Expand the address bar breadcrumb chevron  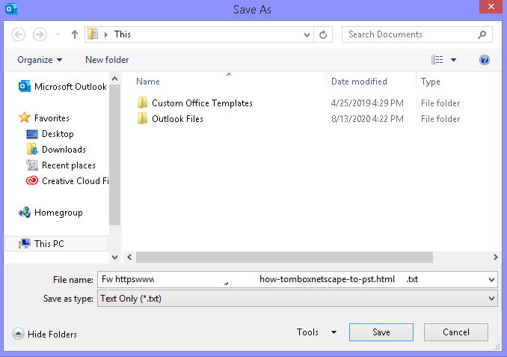pyautogui.click(x=106, y=34)
